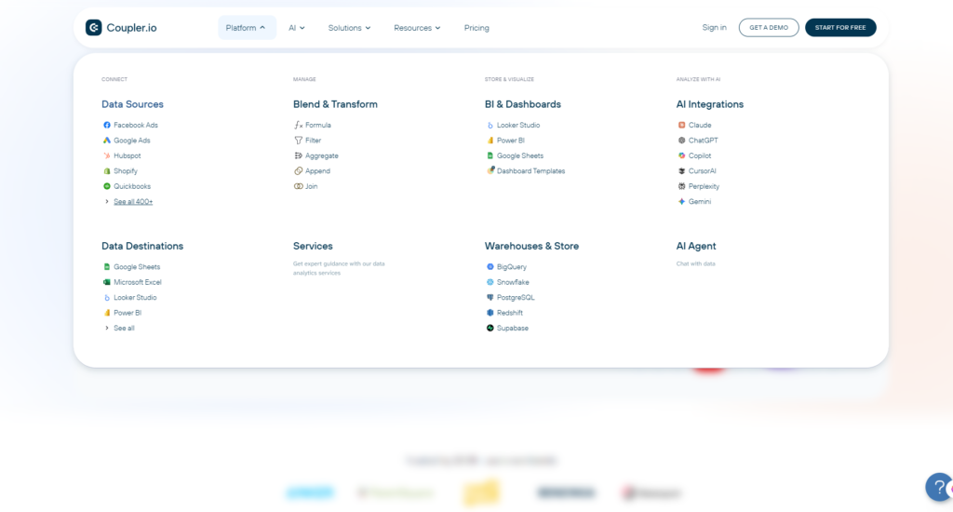Select Looker Studio text under Data Destinations
This screenshot has height=512, width=953.
[x=135, y=297]
